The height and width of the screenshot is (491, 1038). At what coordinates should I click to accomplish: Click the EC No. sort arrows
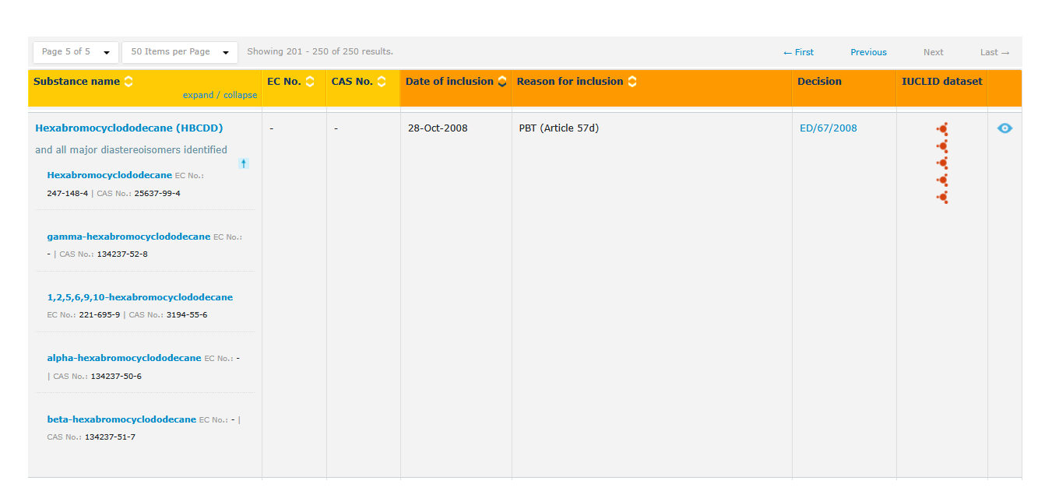click(310, 82)
